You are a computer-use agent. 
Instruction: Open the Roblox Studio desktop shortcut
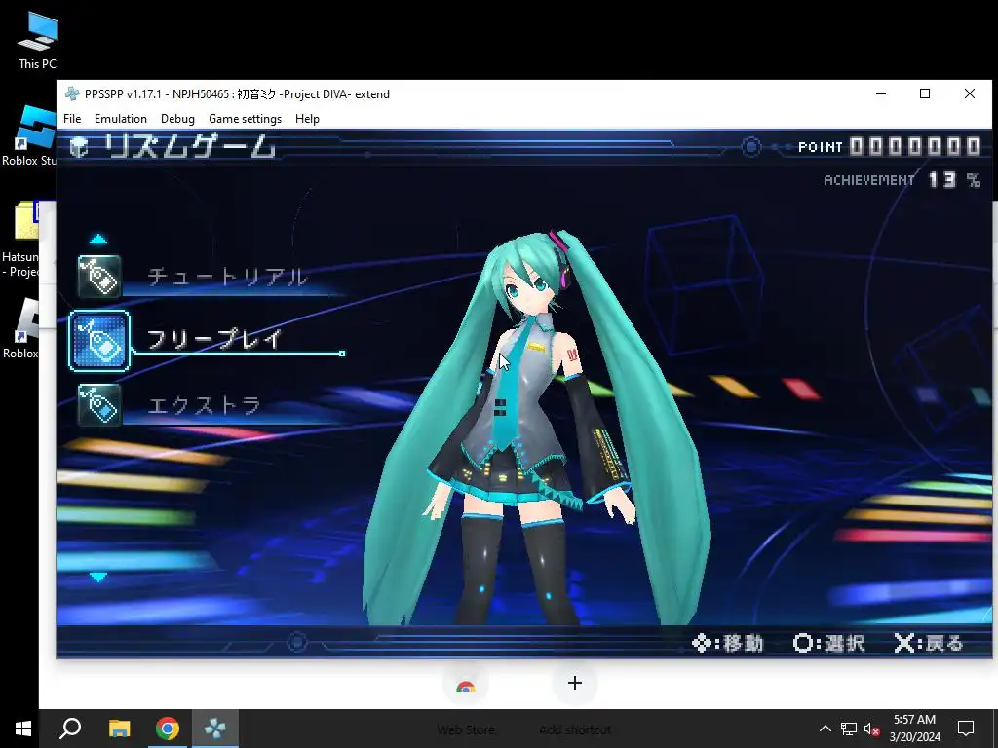pos(29,136)
